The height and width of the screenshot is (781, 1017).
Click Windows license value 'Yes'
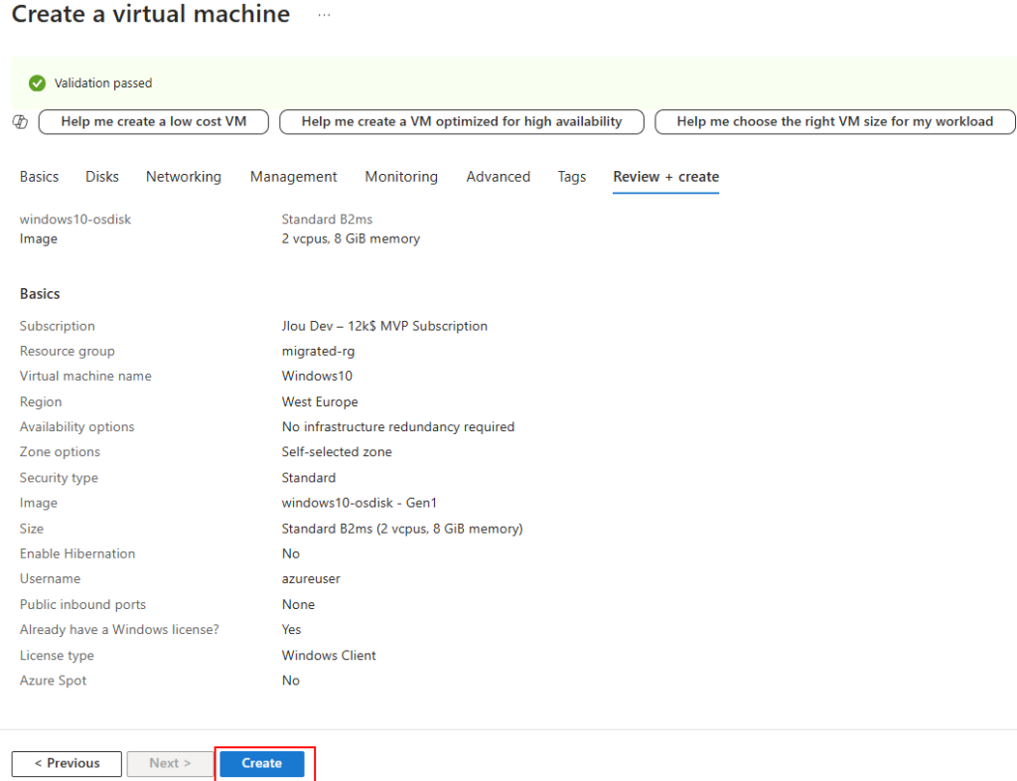pos(291,630)
